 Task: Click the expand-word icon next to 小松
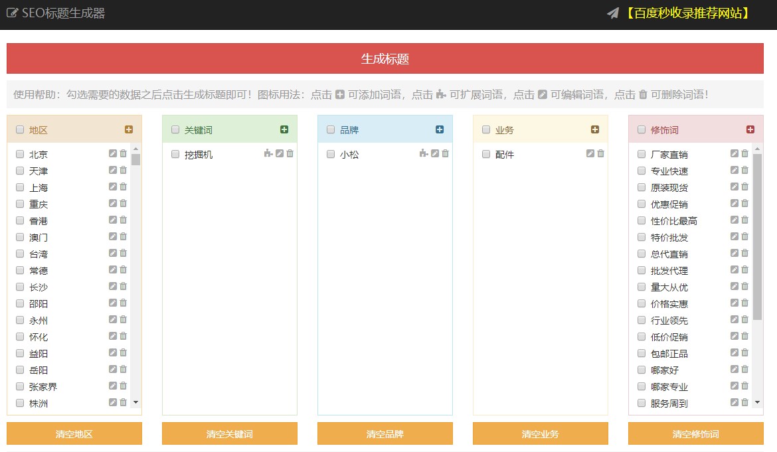pyautogui.click(x=425, y=153)
